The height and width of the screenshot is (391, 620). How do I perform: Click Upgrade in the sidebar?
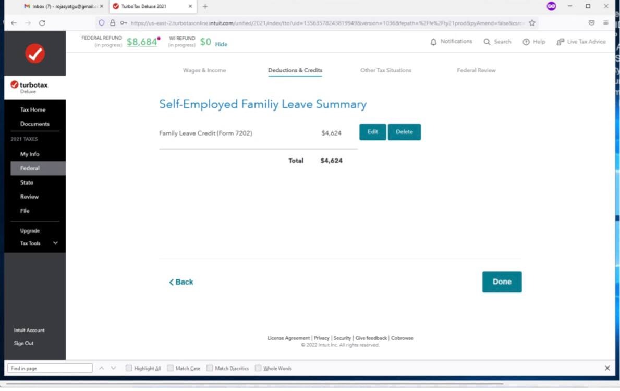pyautogui.click(x=30, y=230)
